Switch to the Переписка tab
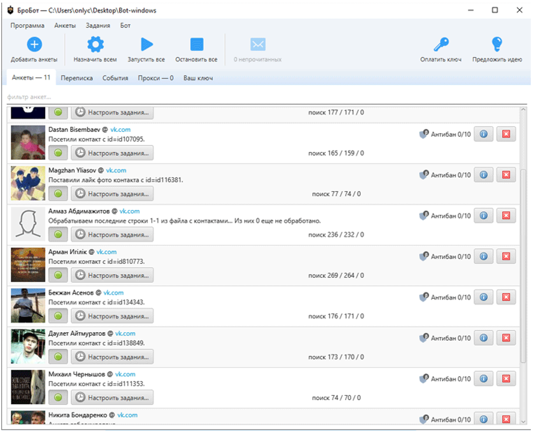Image resolution: width=533 pixels, height=432 pixels. click(77, 78)
